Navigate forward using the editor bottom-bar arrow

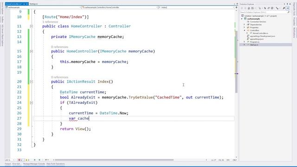click(x=39, y=160)
